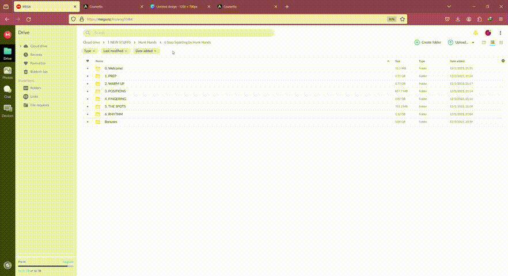This screenshot has height=276, width=508.
Task: Go to 1 NEW STUFFS breadcrumb
Action: 119,43
